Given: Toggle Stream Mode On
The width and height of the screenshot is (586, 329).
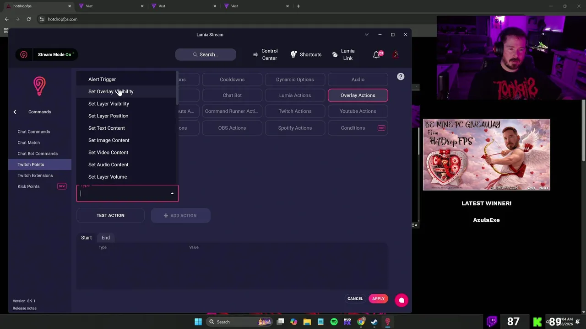Looking at the screenshot, I should [x=56, y=54].
